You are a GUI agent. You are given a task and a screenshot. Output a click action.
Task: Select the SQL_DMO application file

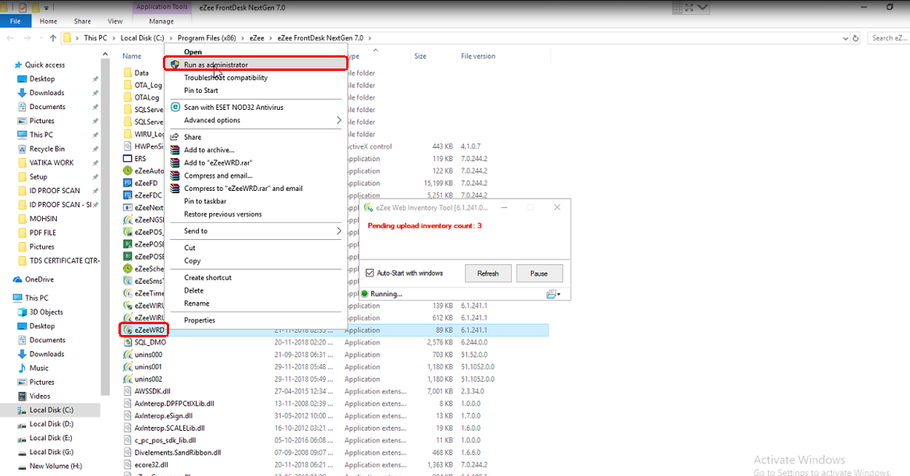150,343
